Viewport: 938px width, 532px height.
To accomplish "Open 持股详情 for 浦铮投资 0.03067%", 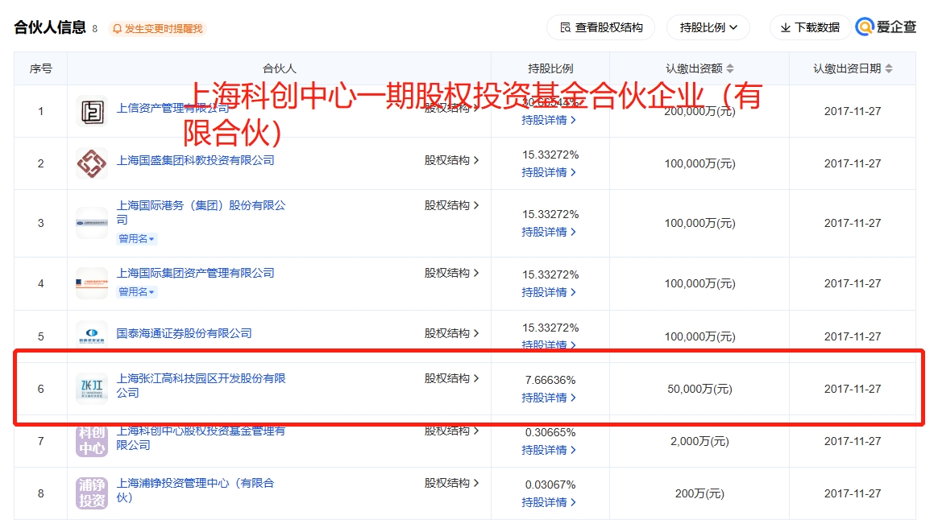I will click(549, 502).
